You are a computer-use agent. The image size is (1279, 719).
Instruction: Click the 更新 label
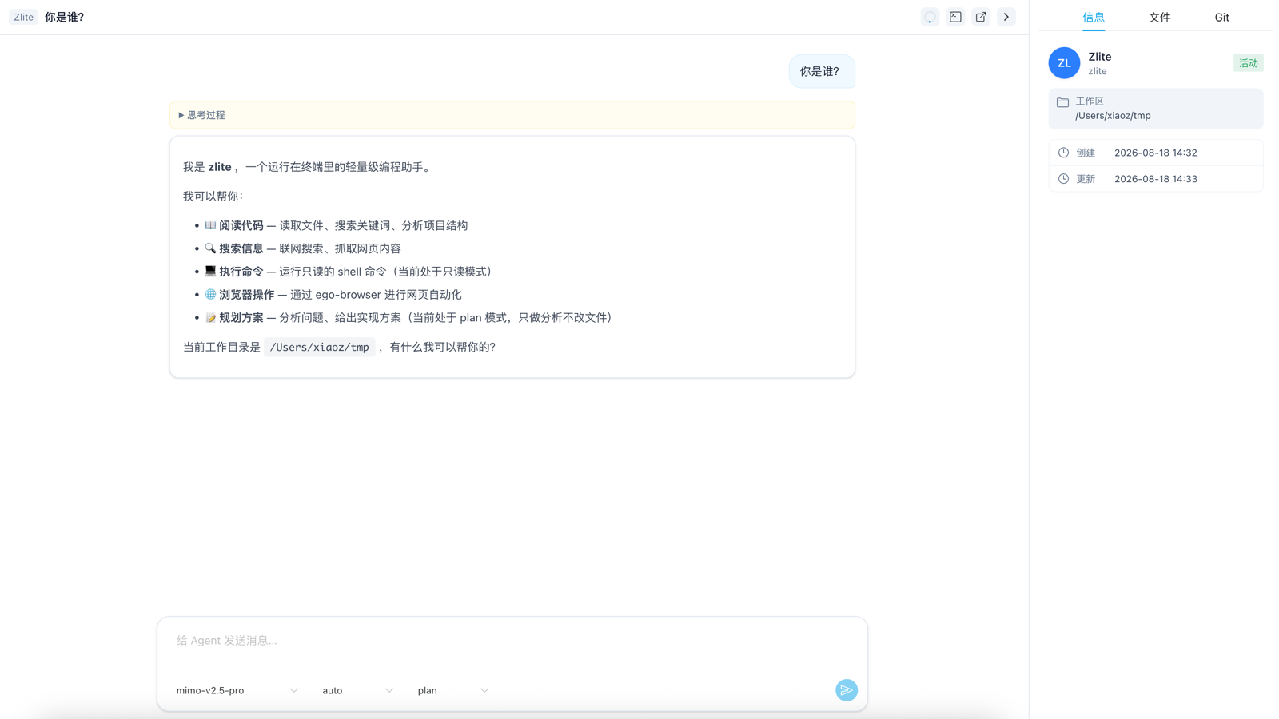(1086, 179)
